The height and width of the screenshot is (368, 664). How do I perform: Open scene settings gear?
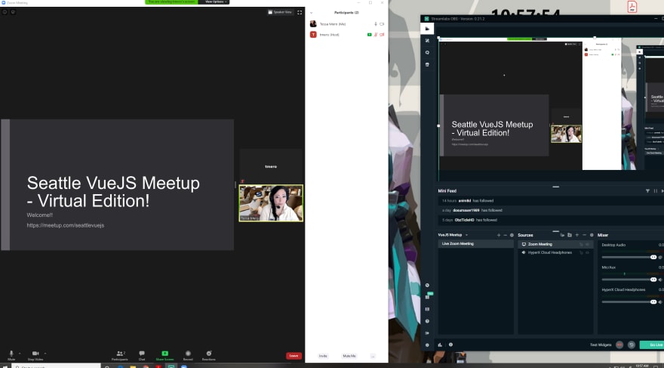coord(512,235)
